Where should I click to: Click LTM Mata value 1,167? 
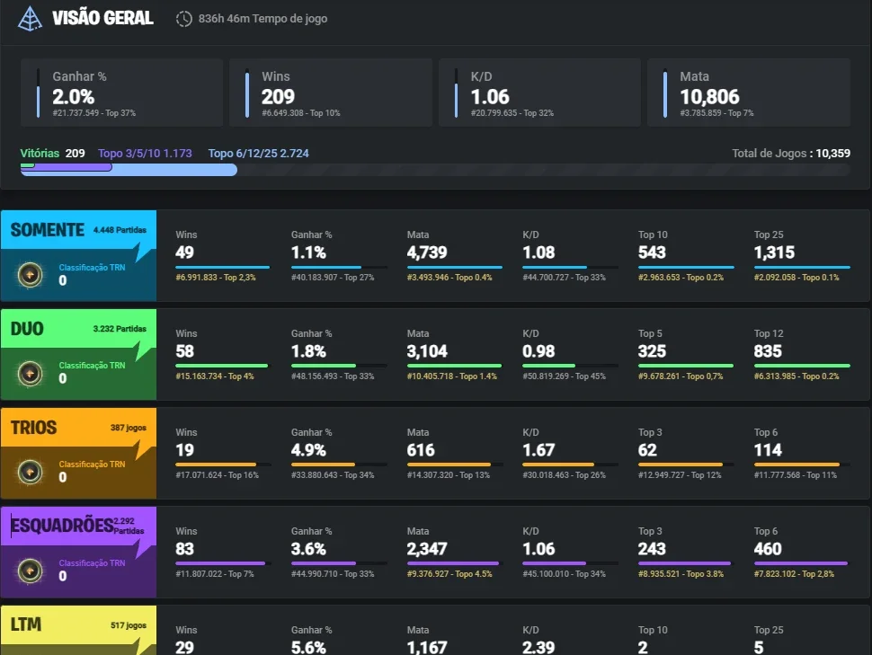(427, 647)
